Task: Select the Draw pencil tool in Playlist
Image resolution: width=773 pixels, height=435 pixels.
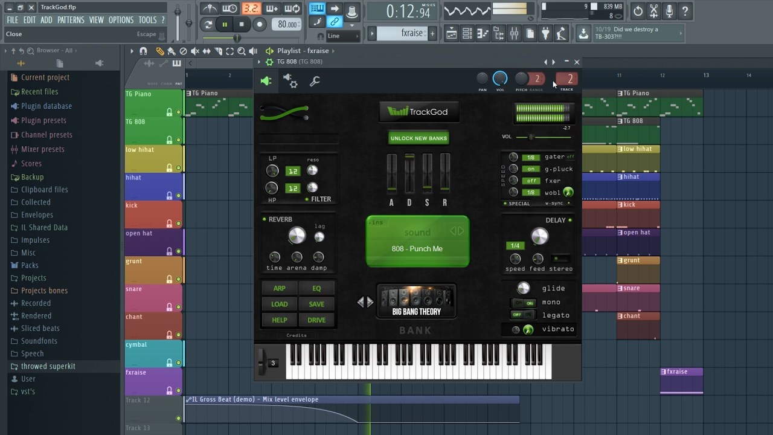Action: coord(159,51)
